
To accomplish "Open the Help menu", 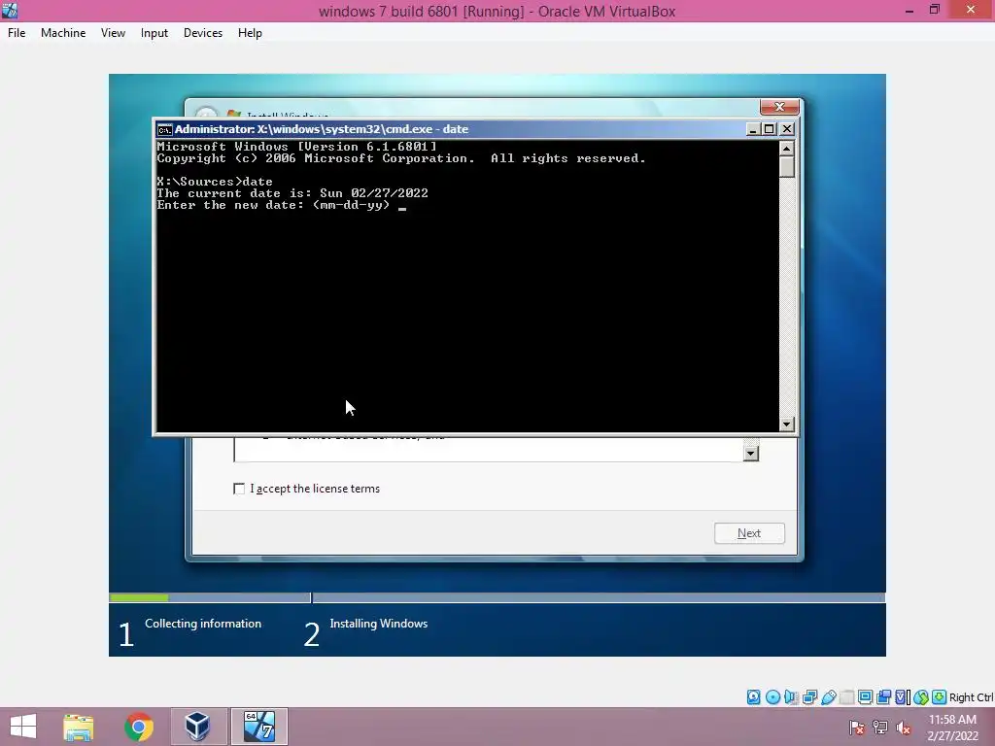I will [250, 33].
